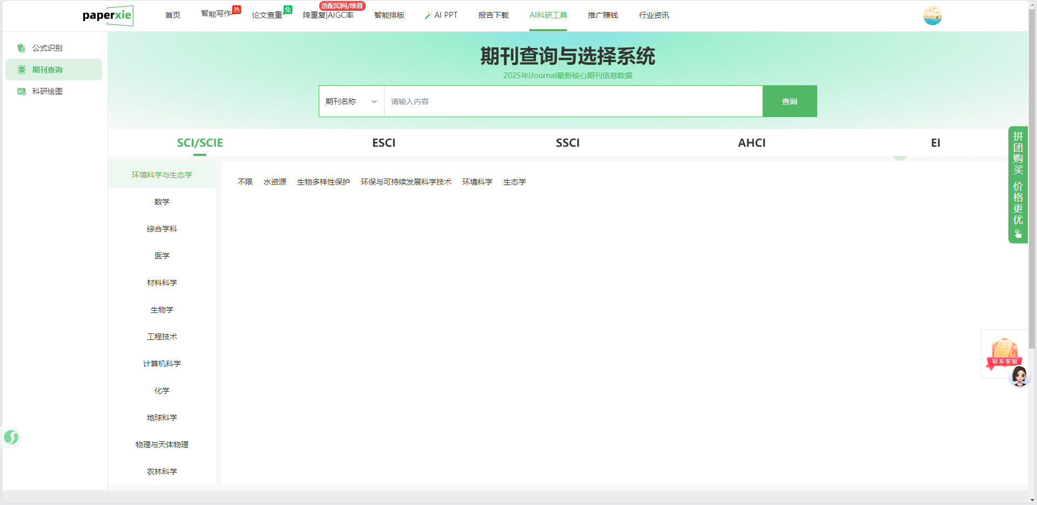Click the green floating leaf icon
1037x505 pixels.
click(11, 437)
